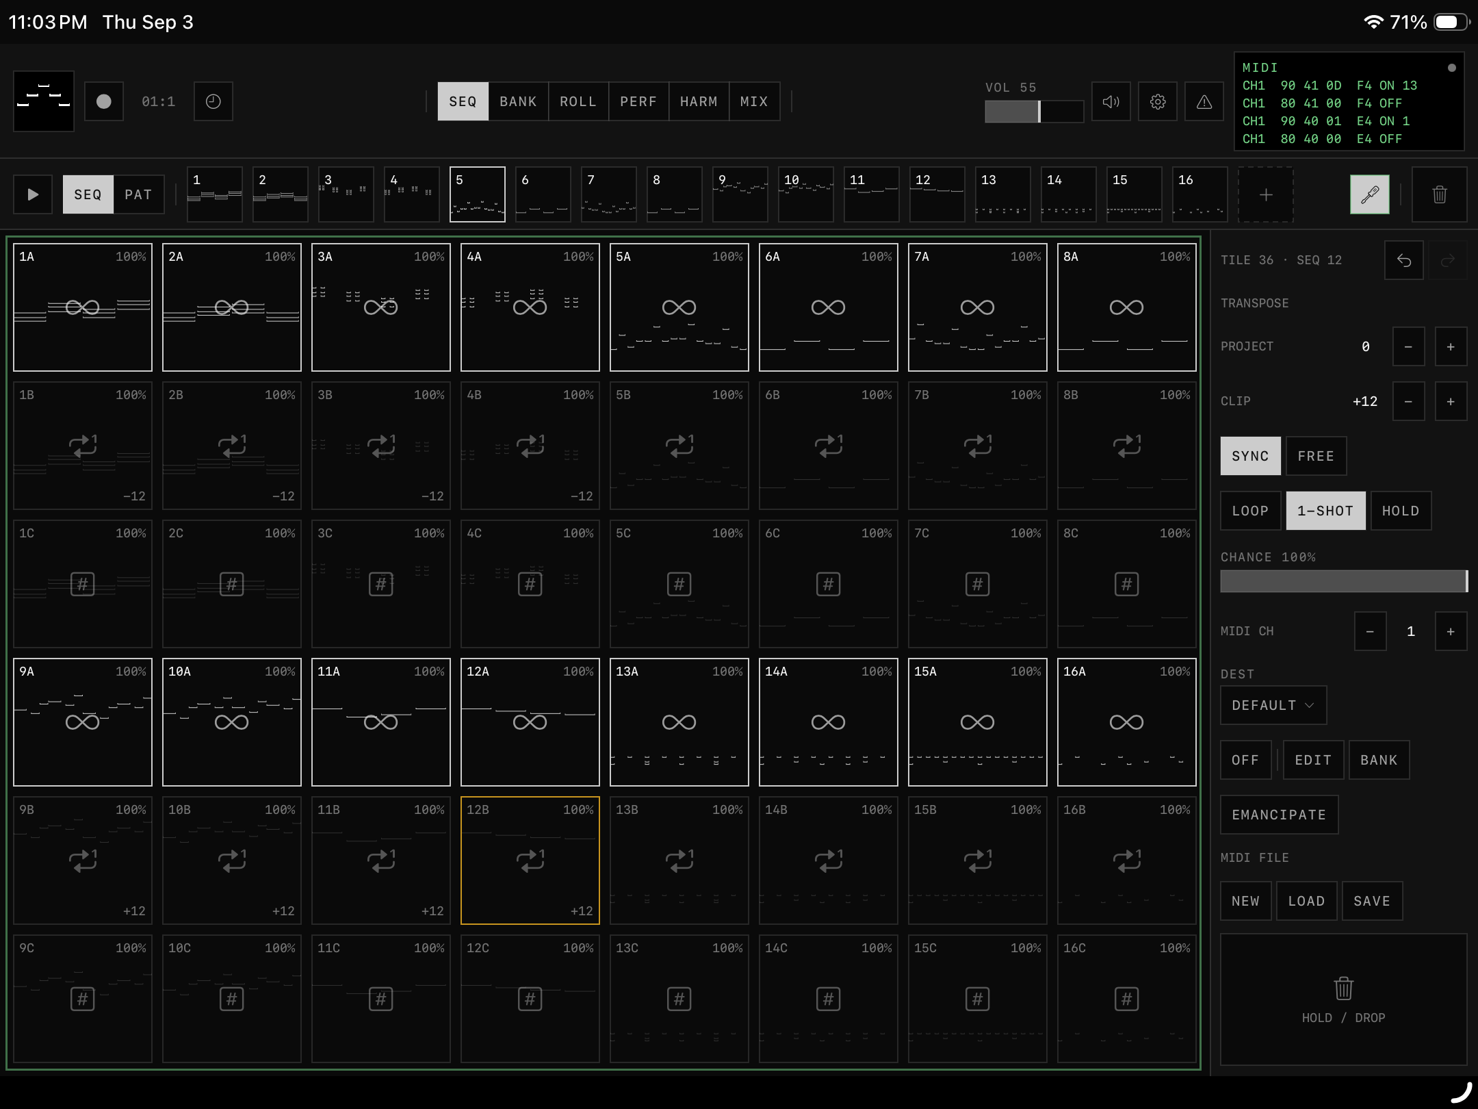The width and height of the screenshot is (1478, 1109).
Task: Select SEQ mode next to play button
Action: [x=88, y=194]
